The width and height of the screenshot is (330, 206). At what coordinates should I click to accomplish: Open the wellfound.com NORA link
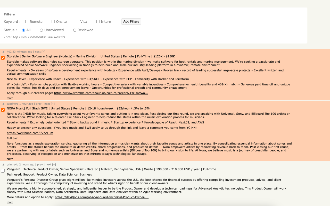coord(30,133)
